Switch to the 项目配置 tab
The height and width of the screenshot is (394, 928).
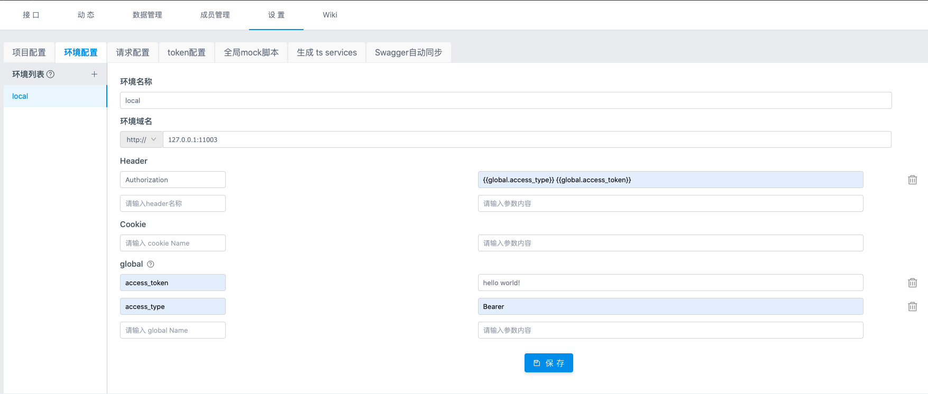pyautogui.click(x=29, y=53)
